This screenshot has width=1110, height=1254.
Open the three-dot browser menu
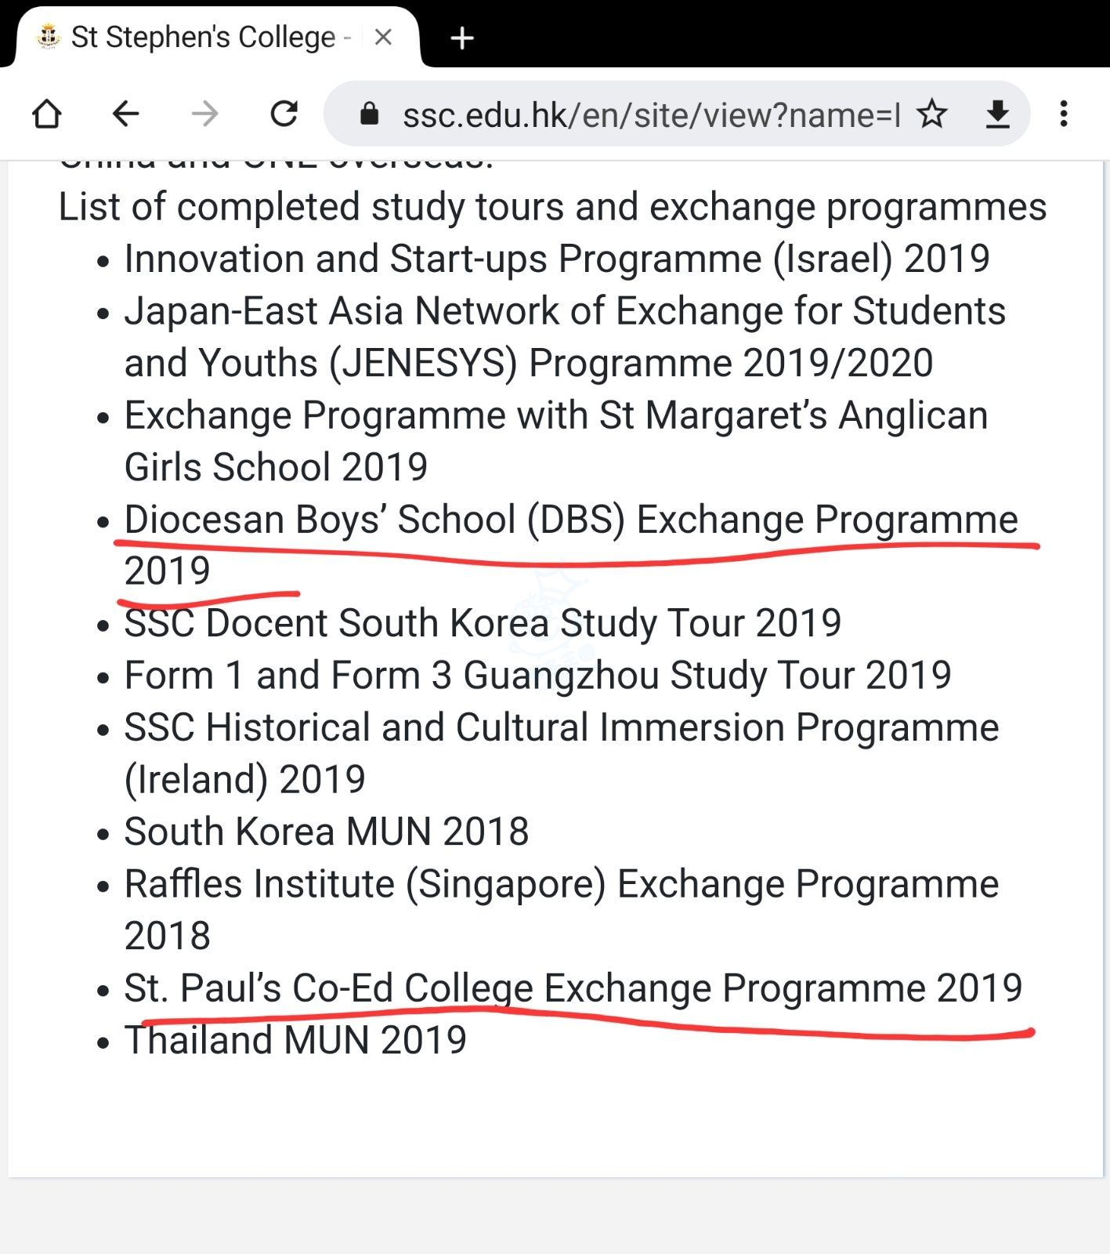coord(1063,114)
